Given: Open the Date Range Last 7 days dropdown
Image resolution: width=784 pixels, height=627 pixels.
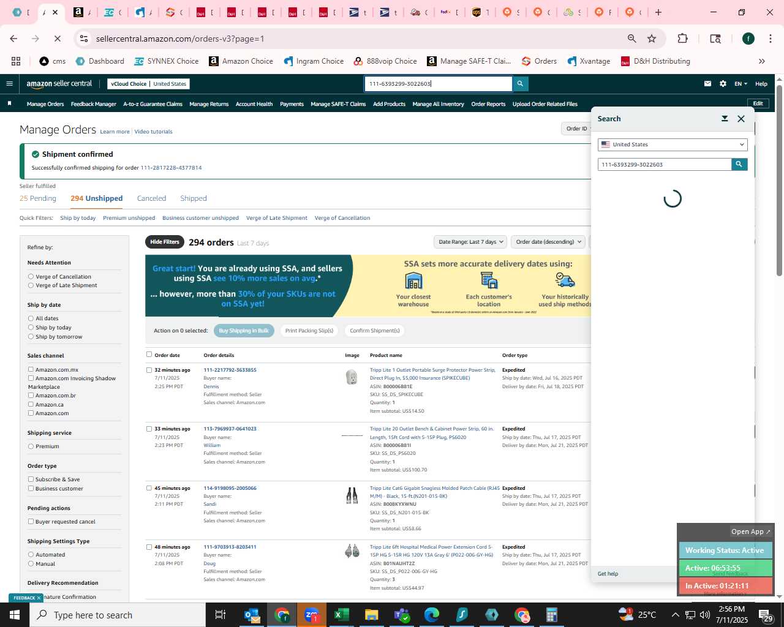Looking at the screenshot, I should [470, 242].
